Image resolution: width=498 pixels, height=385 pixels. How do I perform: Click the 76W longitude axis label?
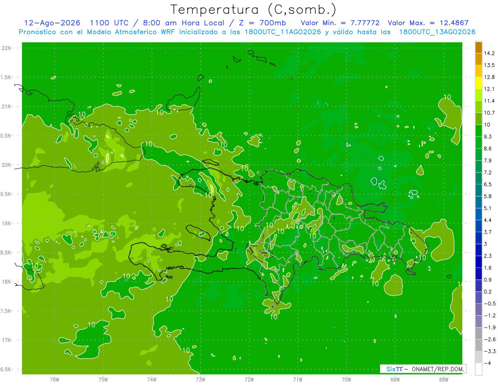point(55,379)
